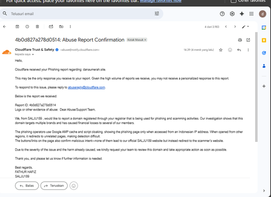This screenshot has height=197, width=271.
Task: Archive this email
Action: (x=17, y=27)
